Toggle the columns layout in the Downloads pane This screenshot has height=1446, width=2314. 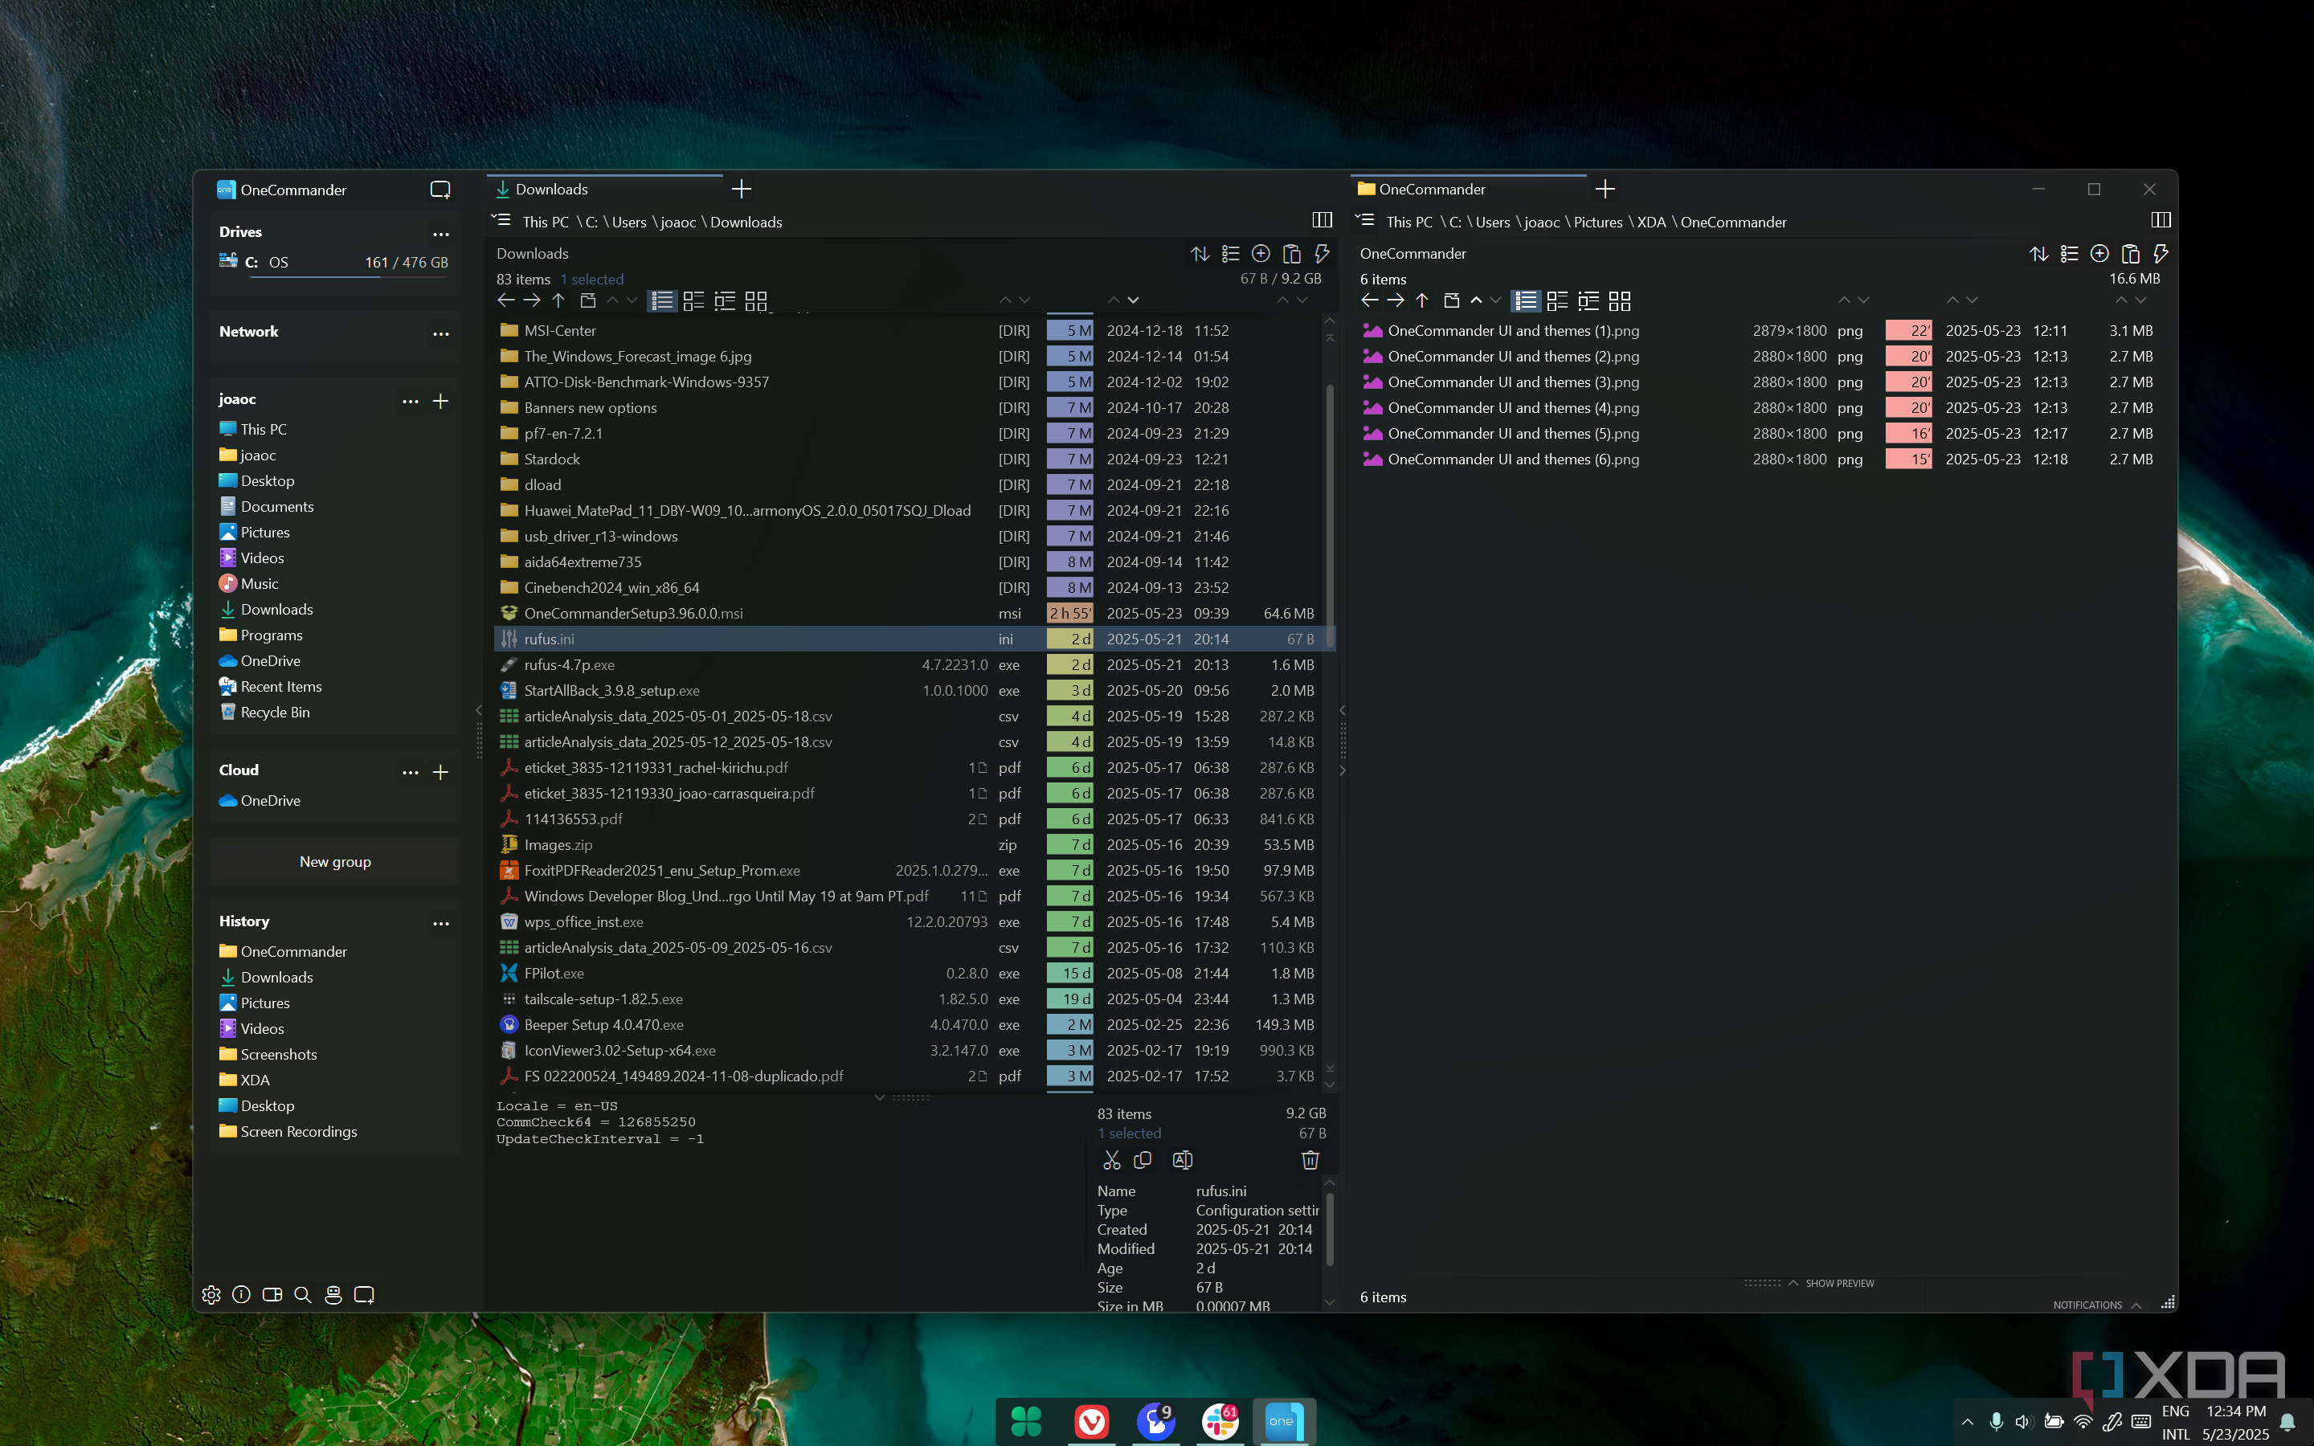click(1323, 220)
